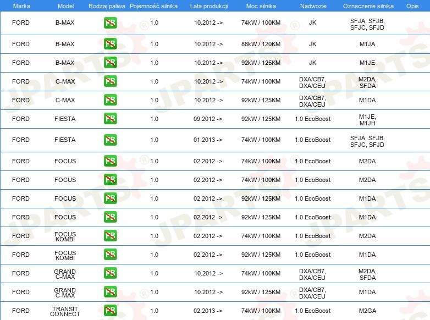Click the Moc silnika column header
Image resolution: width=430 pixels, height=320 pixels.
pos(261,5)
